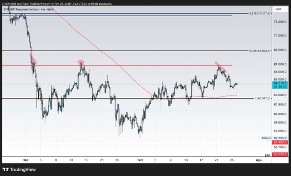Click the 66.000,0 price axis label
The width and height of the screenshot is (291, 176).
pyautogui.click(x=280, y=72)
